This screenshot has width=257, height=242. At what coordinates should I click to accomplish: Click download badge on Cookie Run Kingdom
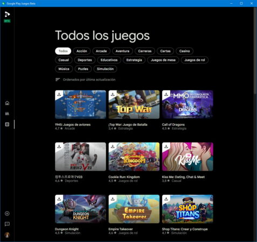pos(113,146)
